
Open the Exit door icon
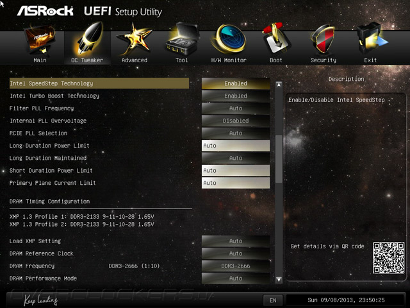[372, 38]
